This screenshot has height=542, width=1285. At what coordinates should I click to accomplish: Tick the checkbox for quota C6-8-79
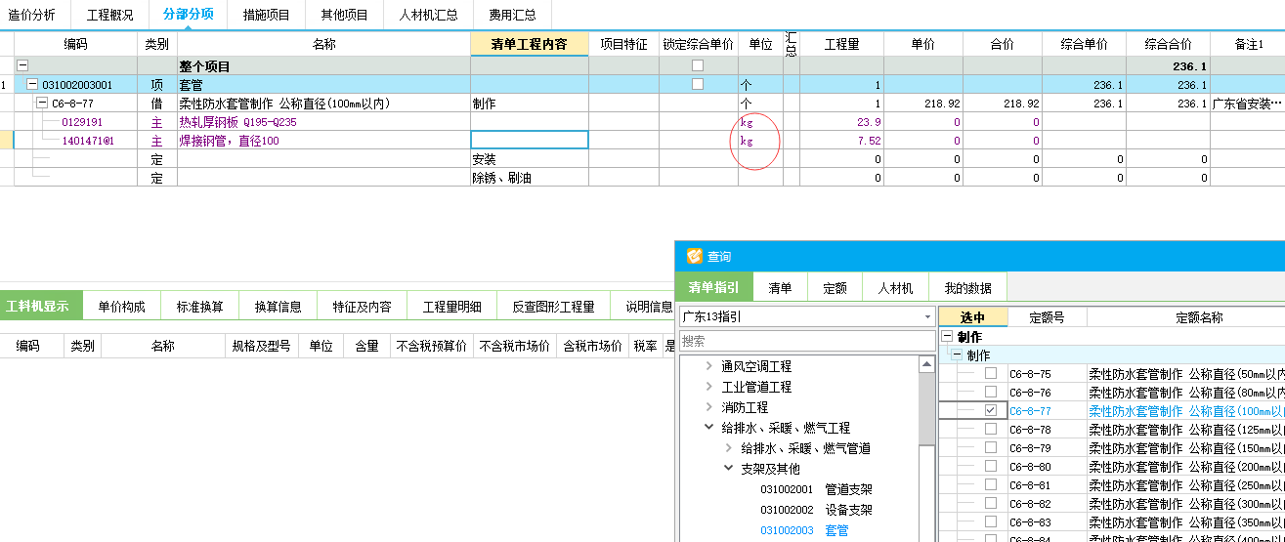pyautogui.click(x=991, y=447)
